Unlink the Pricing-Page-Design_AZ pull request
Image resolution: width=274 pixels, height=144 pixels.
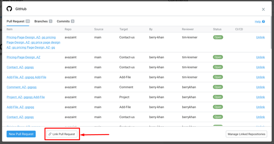[260, 57]
